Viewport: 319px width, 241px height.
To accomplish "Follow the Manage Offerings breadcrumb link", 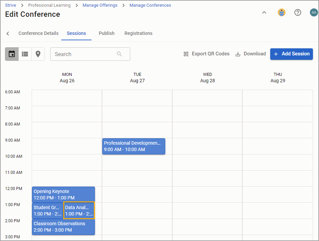I will (100, 5).
